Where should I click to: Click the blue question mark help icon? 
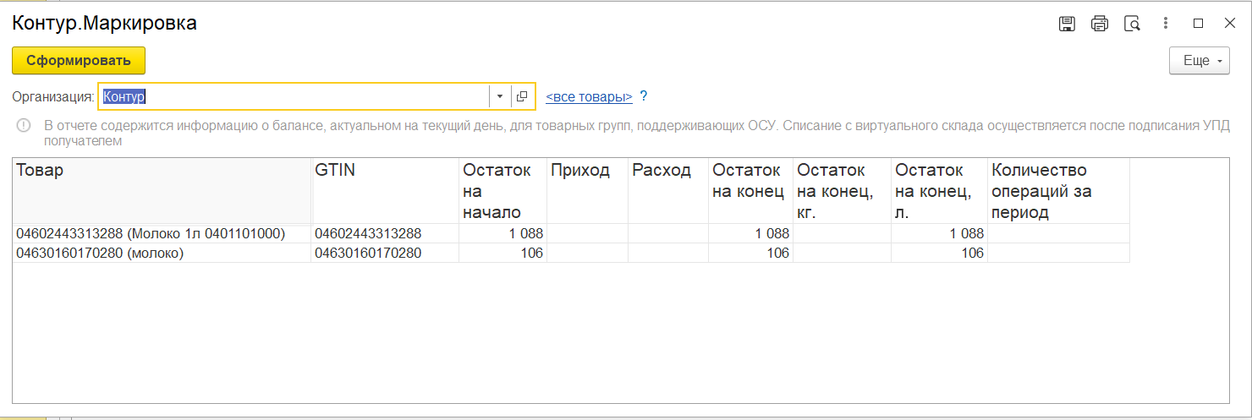(x=644, y=96)
